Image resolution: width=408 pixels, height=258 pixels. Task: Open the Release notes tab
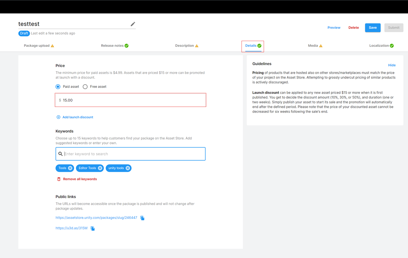(x=114, y=46)
